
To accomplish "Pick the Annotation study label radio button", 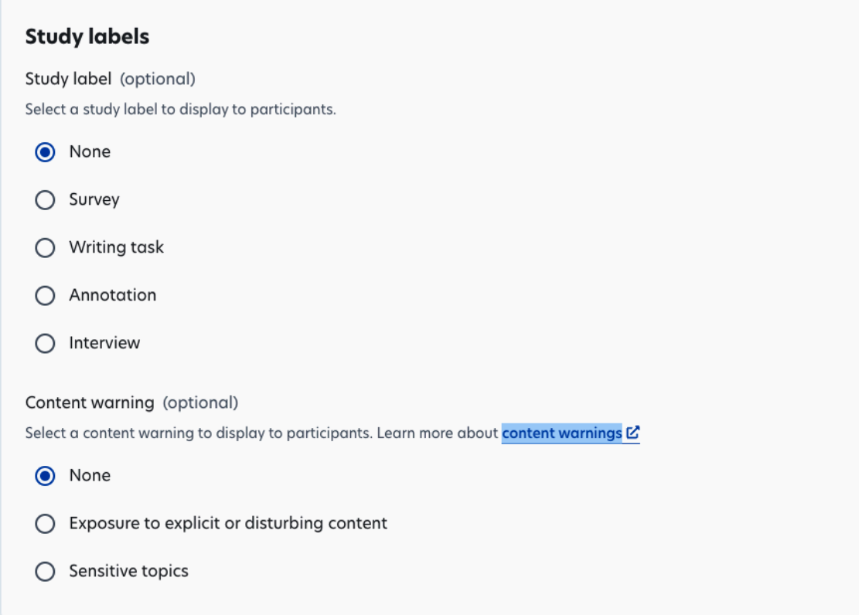I will [45, 296].
